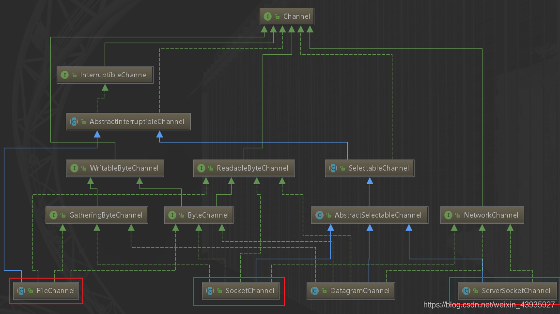Select the ReadableByteChannel label text
This screenshot has height=314, width=560.
(x=252, y=168)
